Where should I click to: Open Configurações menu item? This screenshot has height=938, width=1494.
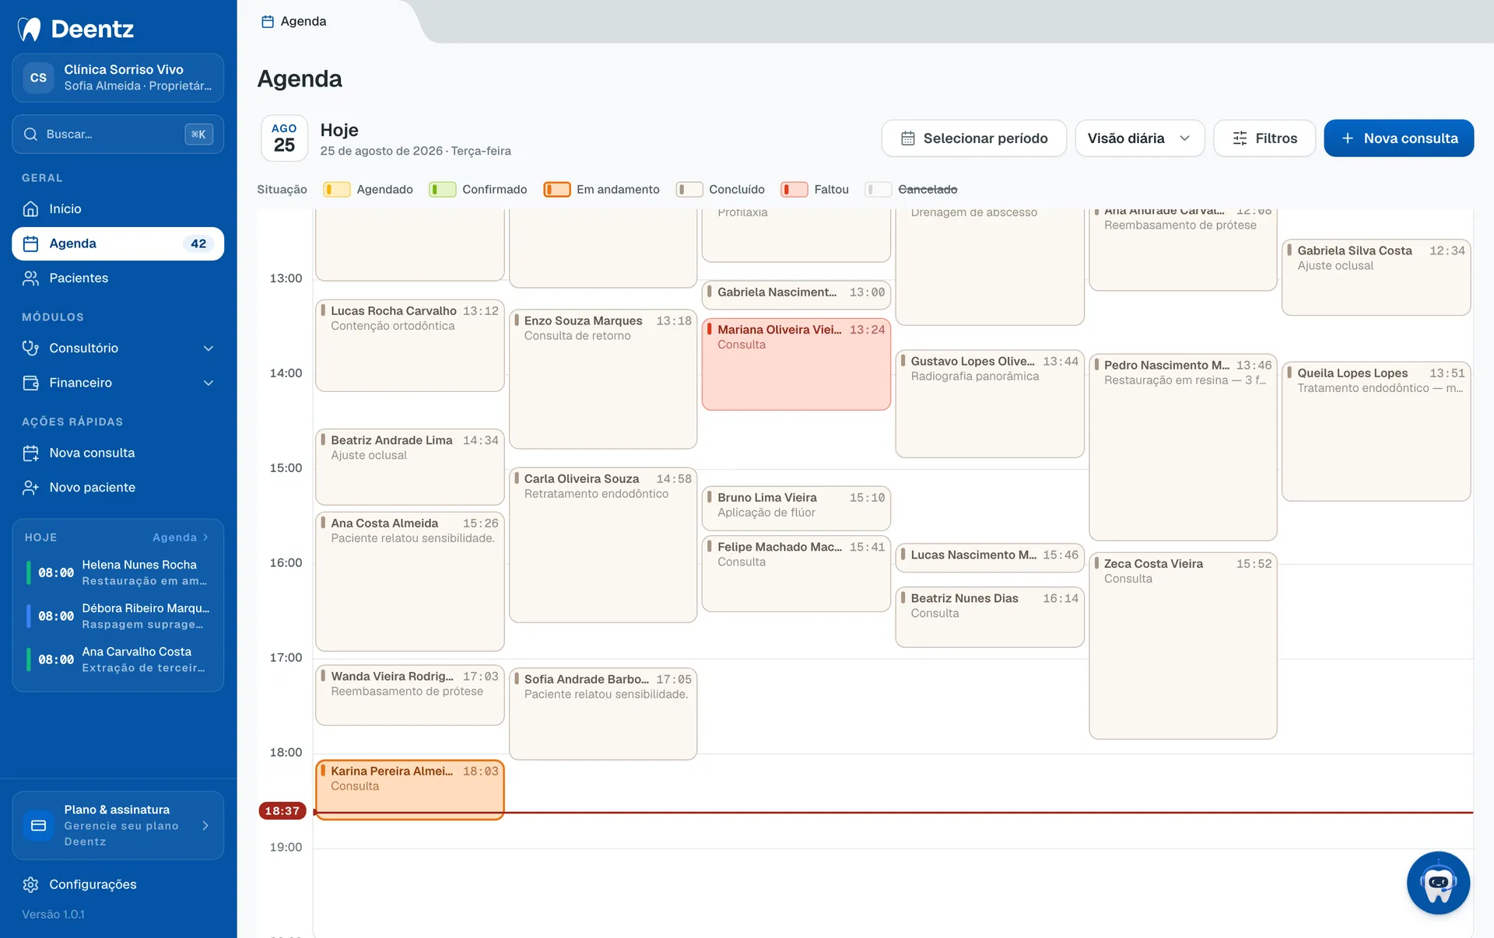pos(118,884)
